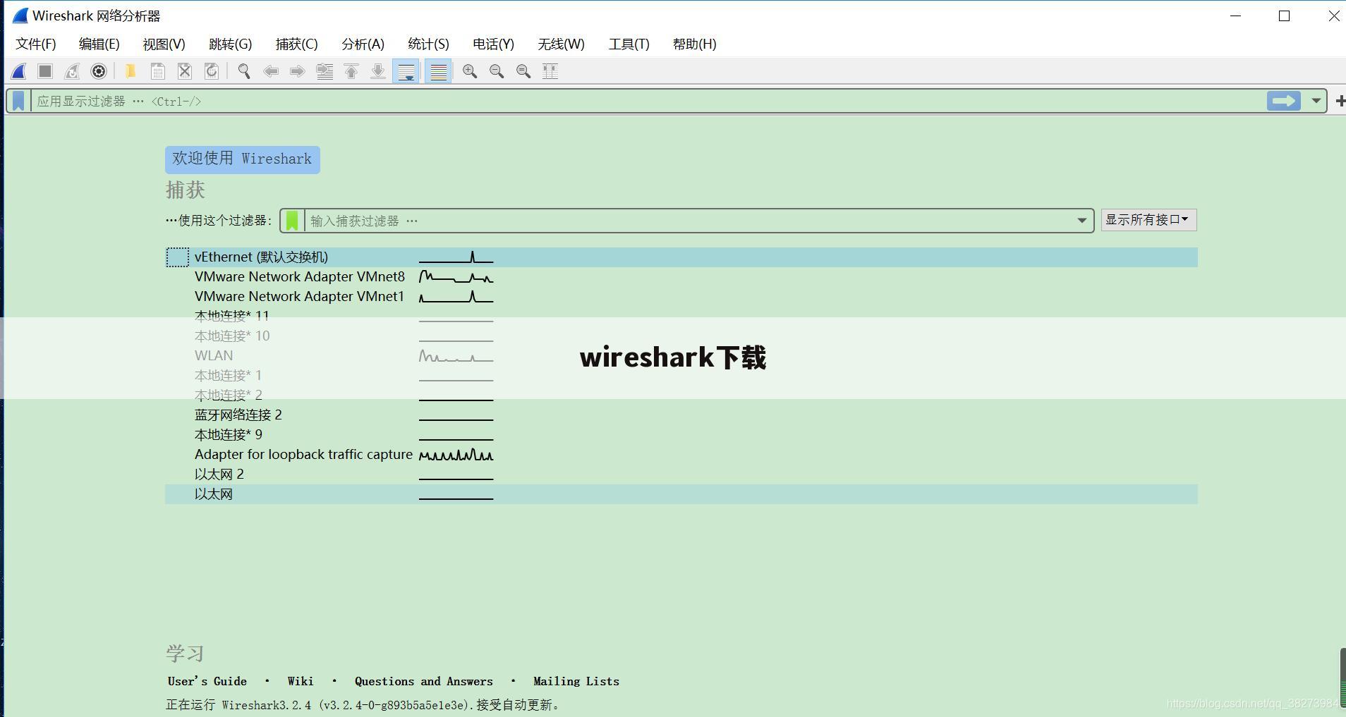
Task: Open the 帮助(H) menu
Action: point(695,44)
